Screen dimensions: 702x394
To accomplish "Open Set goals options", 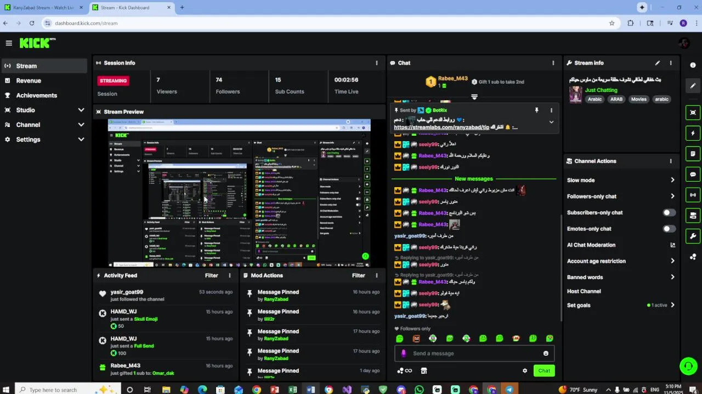I will [x=621, y=305].
